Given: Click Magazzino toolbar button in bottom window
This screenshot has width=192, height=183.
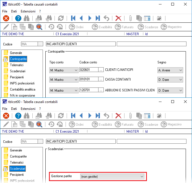Looking at the screenshot, I should 171,124.
